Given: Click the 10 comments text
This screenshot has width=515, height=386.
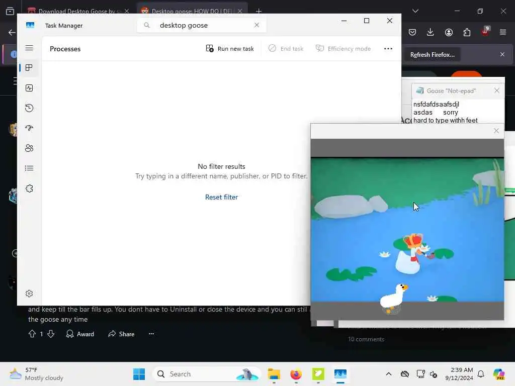Looking at the screenshot, I should click(x=366, y=339).
